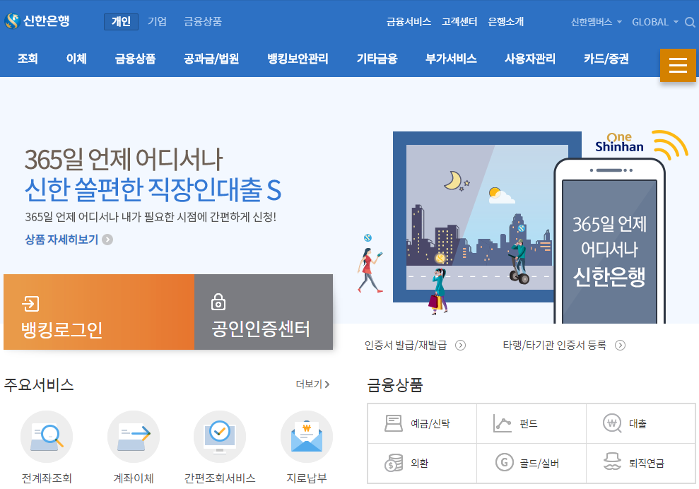Click the 대출 won coin icon
This screenshot has width=699, height=489.
(612, 423)
